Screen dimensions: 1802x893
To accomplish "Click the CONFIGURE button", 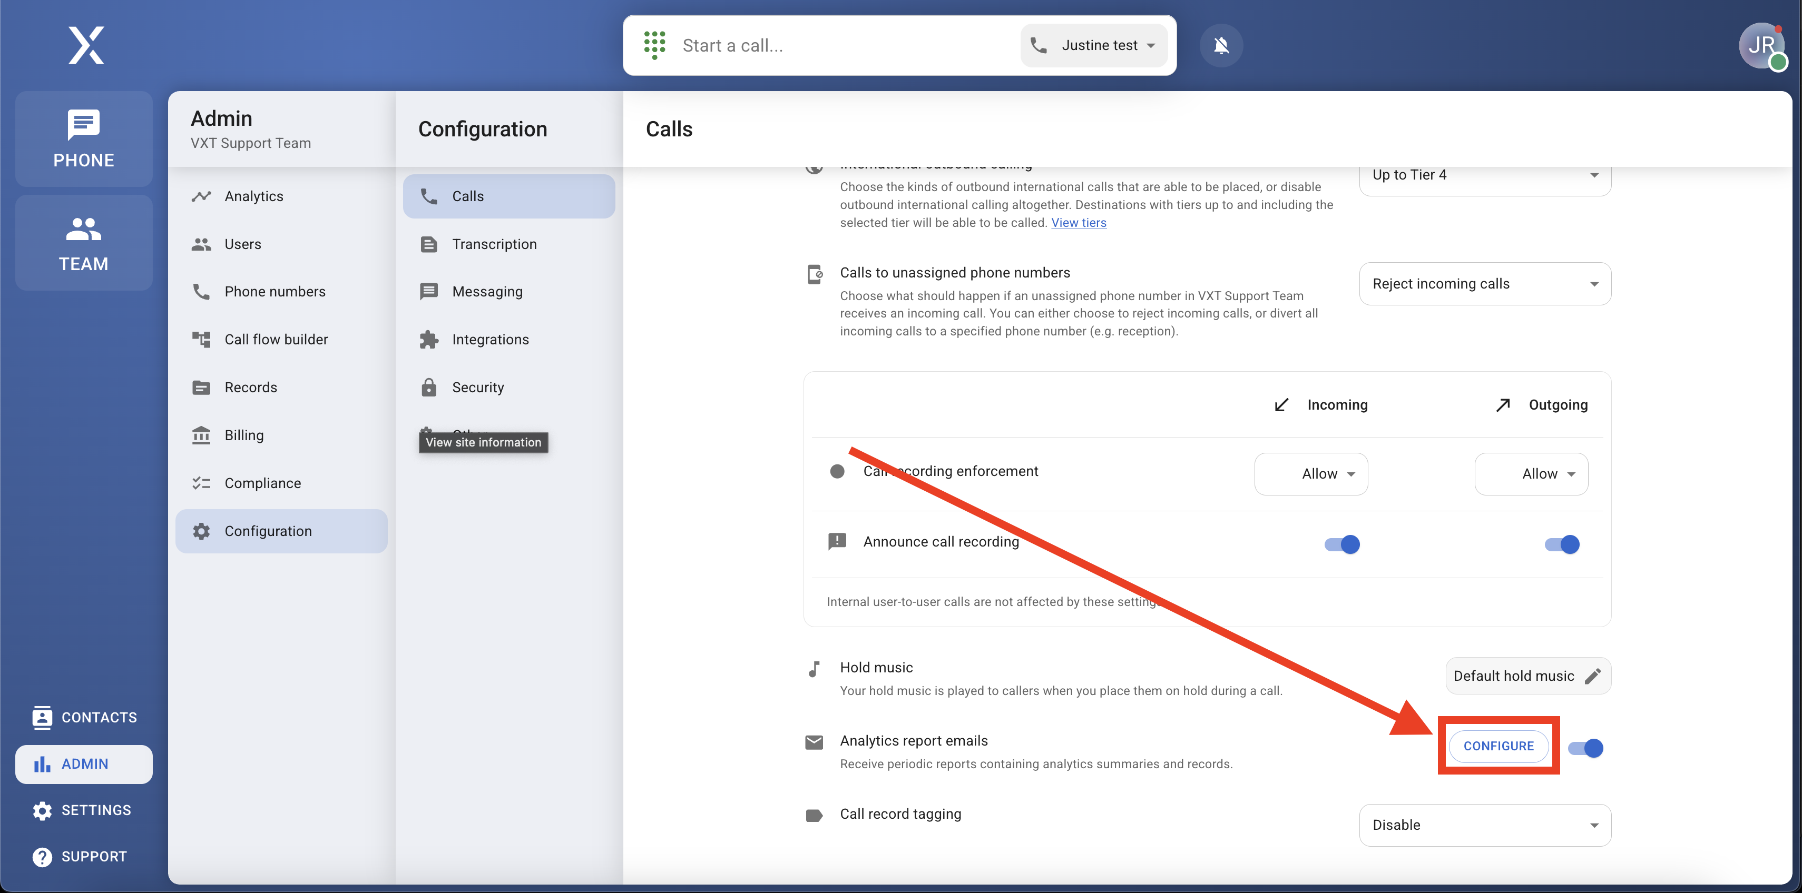I will pos(1499,746).
